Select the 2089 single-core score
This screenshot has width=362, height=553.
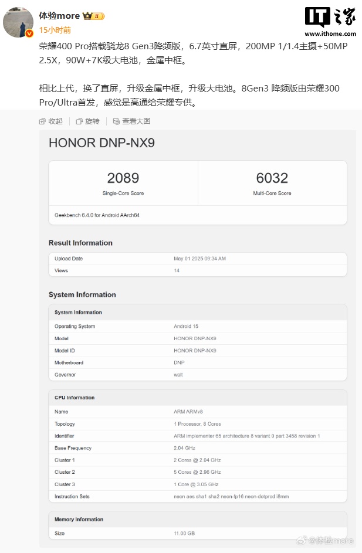point(123,178)
